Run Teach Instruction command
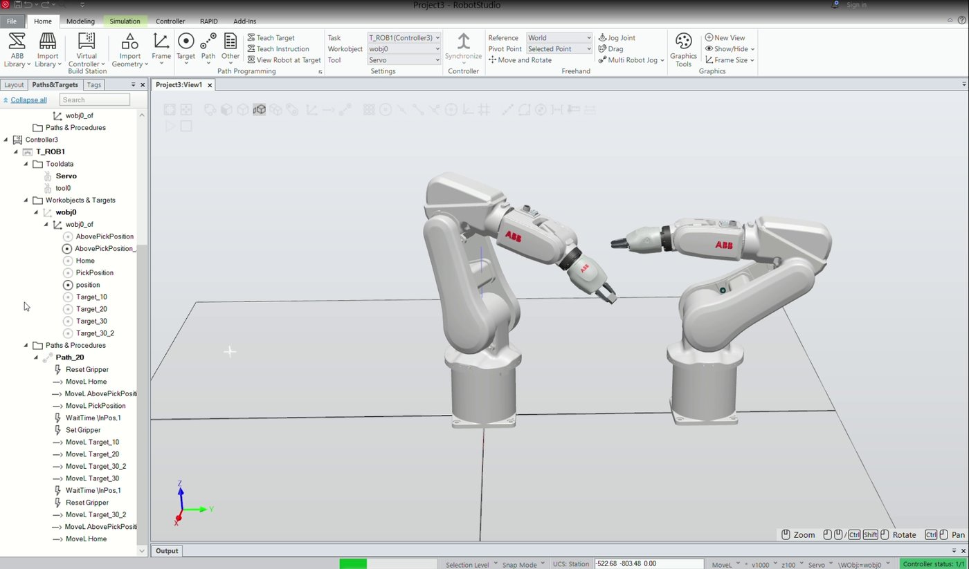The width and height of the screenshot is (969, 569). 278,49
